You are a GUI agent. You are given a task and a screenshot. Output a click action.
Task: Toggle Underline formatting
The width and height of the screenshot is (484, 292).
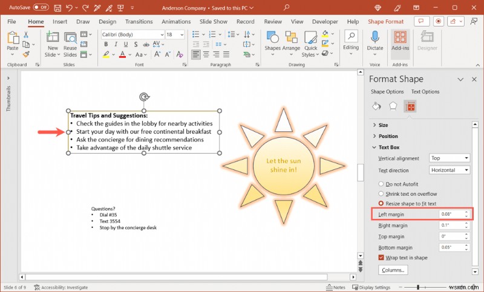tap(126, 44)
